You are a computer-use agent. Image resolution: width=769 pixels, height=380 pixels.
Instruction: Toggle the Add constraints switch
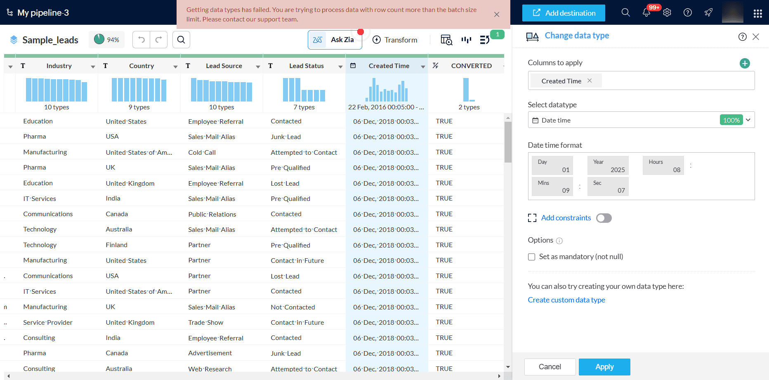(604, 218)
